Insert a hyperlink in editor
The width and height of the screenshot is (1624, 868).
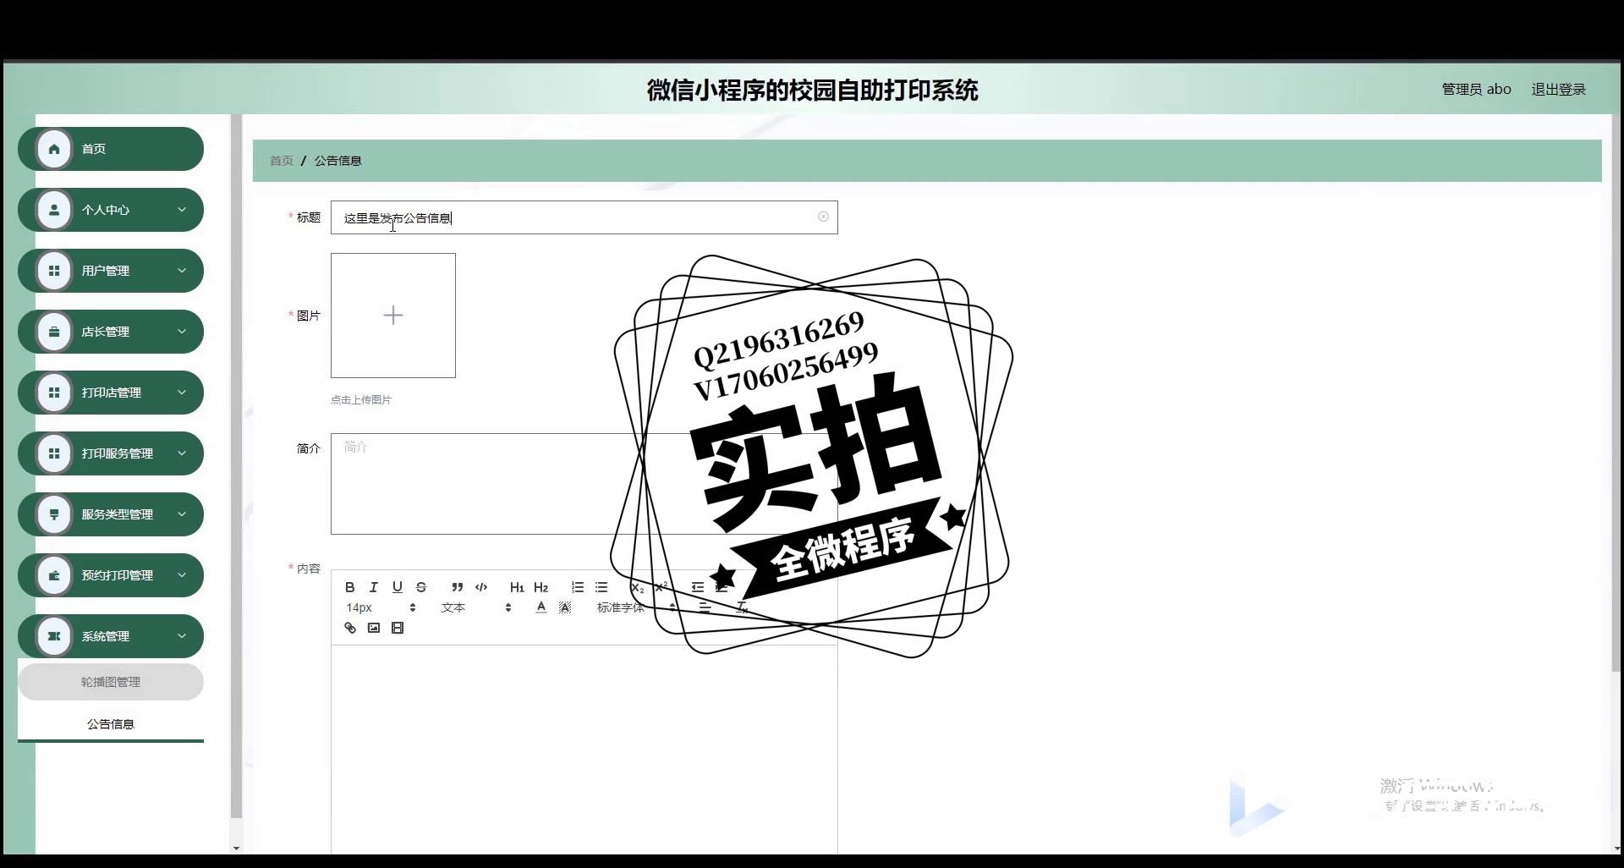(350, 628)
